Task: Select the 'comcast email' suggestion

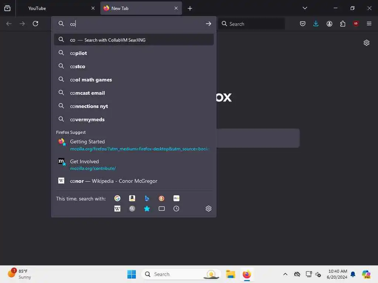Action: pyautogui.click(x=134, y=93)
